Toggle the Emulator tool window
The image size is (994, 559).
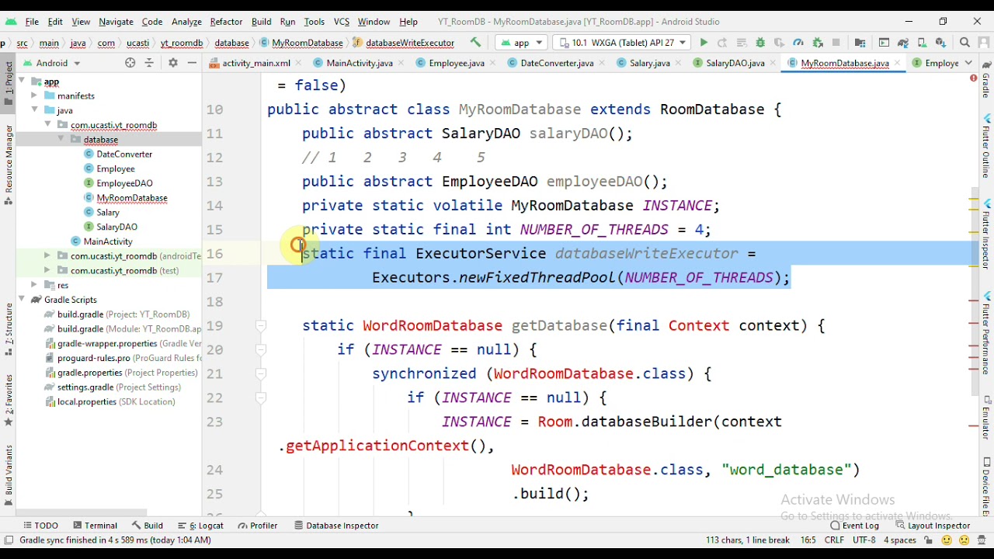coord(986,419)
